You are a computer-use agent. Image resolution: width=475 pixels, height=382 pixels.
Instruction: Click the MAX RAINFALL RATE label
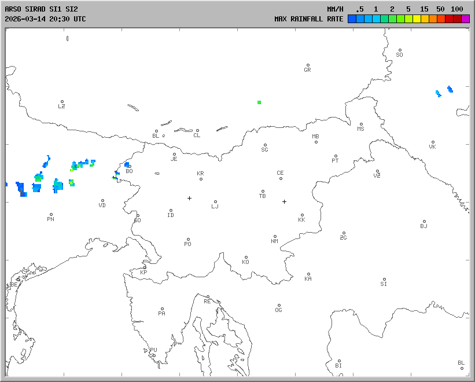pyautogui.click(x=308, y=19)
